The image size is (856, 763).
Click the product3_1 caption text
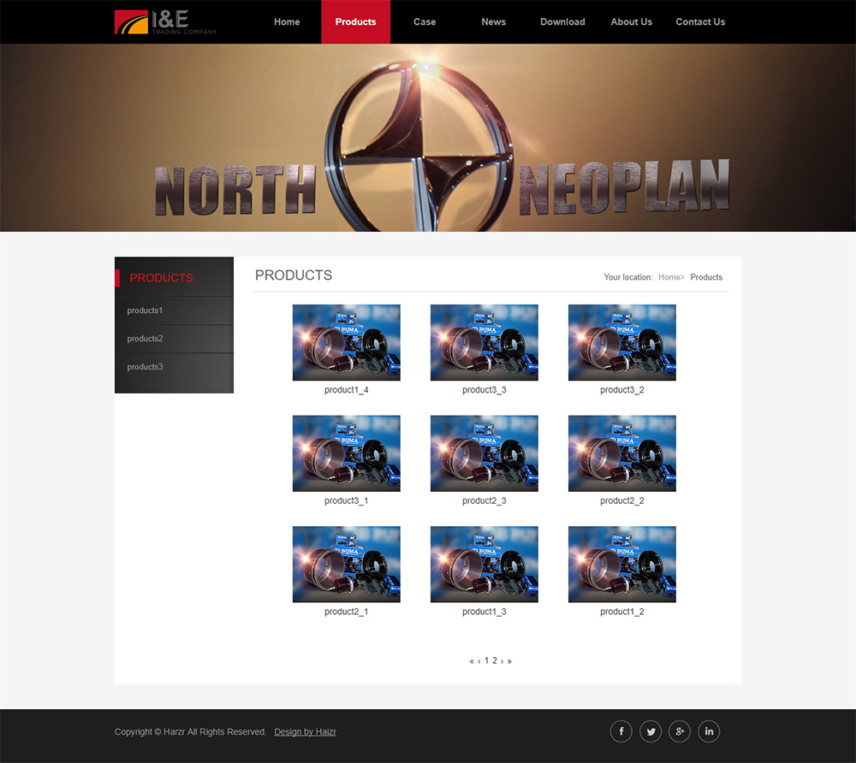346,500
